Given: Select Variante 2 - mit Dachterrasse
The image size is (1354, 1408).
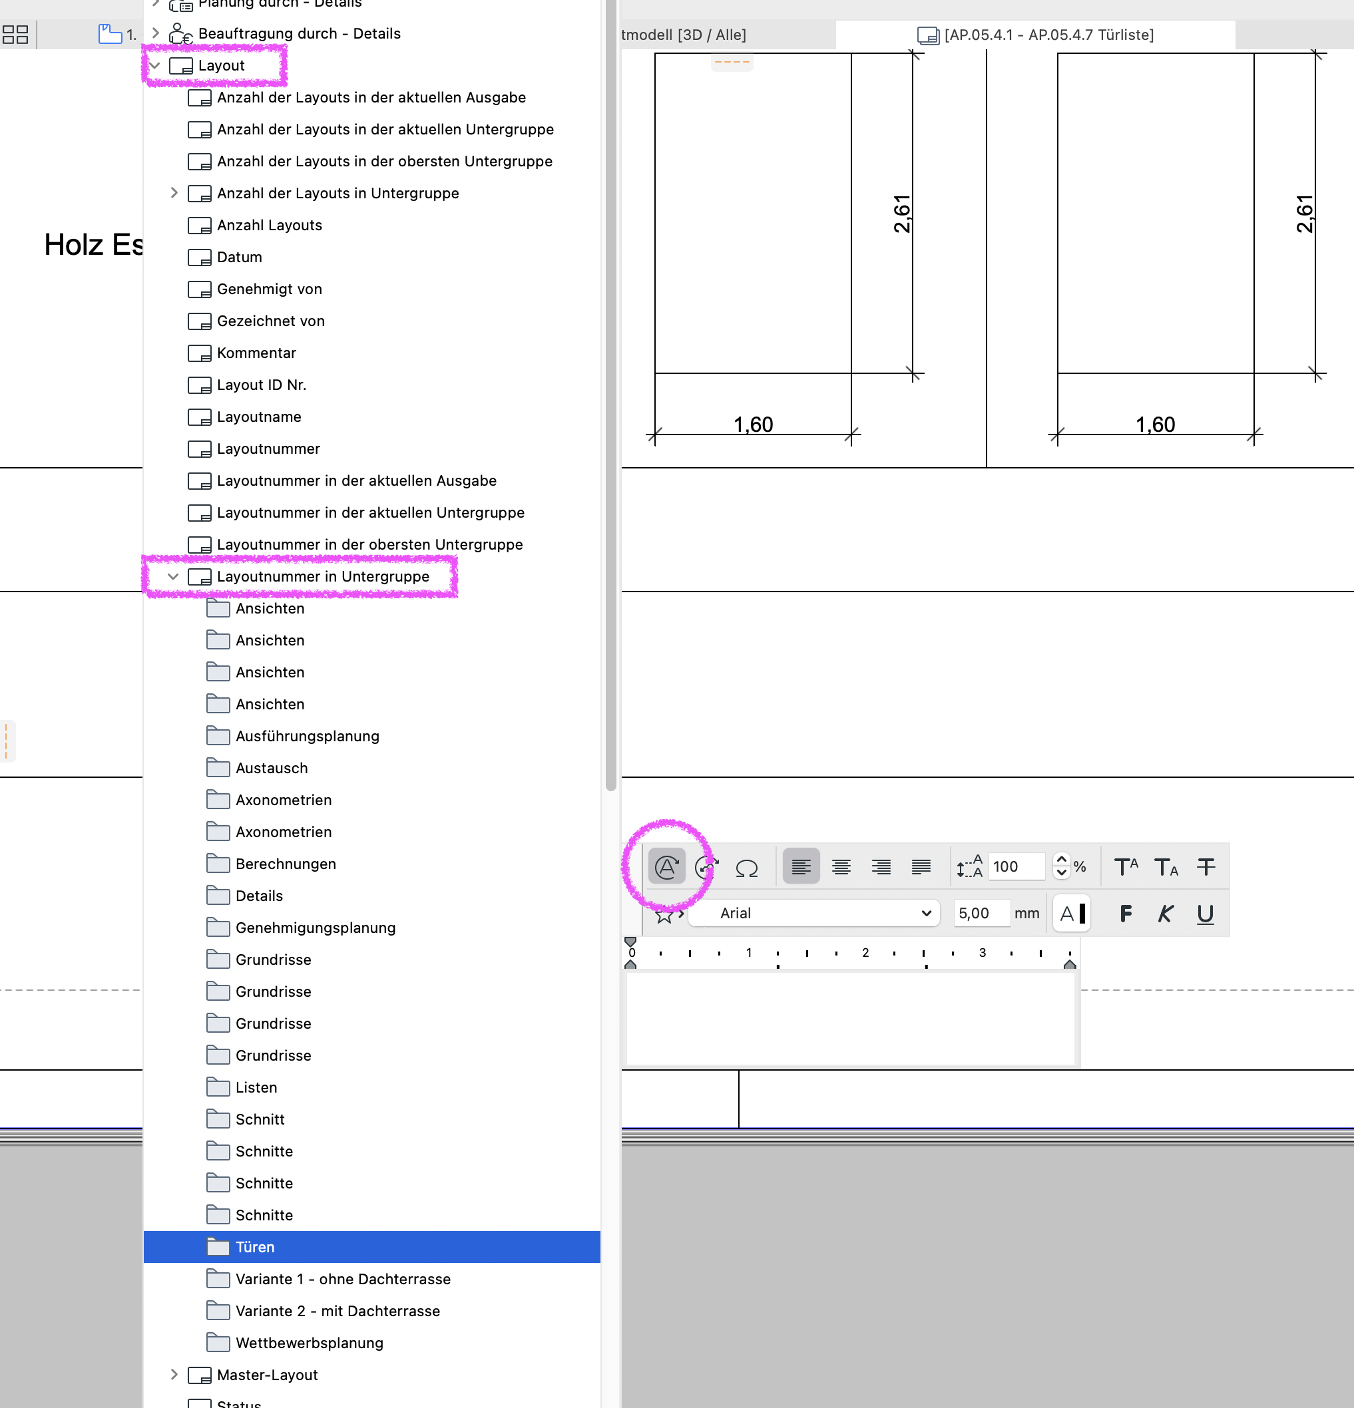Looking at the screenshot, I should tap(371, 1311).
